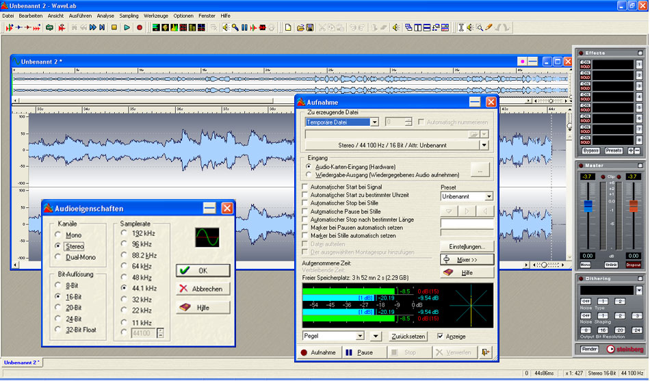Screen dimensions: 650x381
Task: Open the Datei menu
Action: click(8, 16)
